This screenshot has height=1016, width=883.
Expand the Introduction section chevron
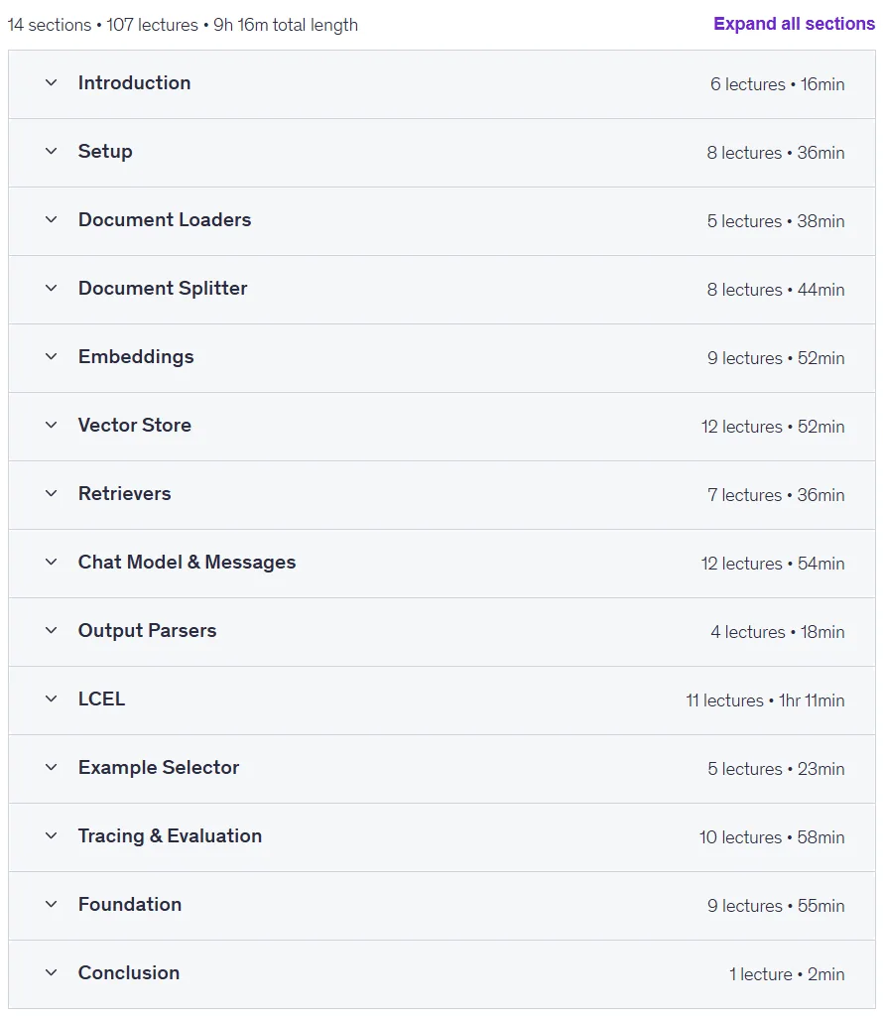[52, 83]
